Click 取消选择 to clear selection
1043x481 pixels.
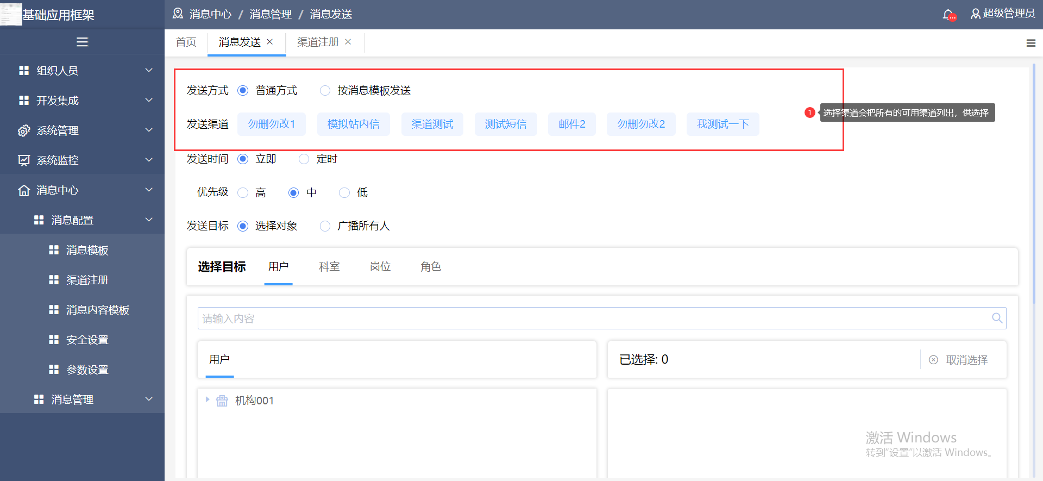[x=959, y=360]
